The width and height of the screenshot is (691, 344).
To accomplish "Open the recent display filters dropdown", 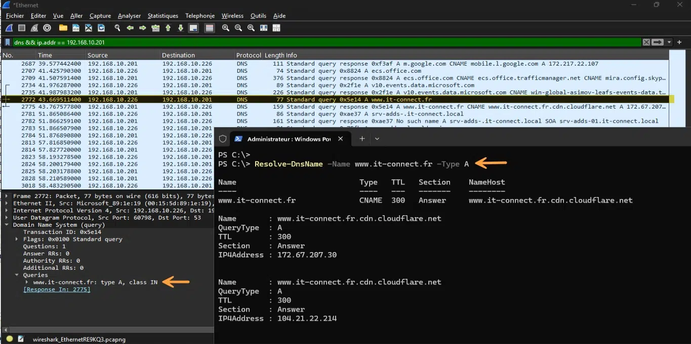I will [x=669, y=42].
